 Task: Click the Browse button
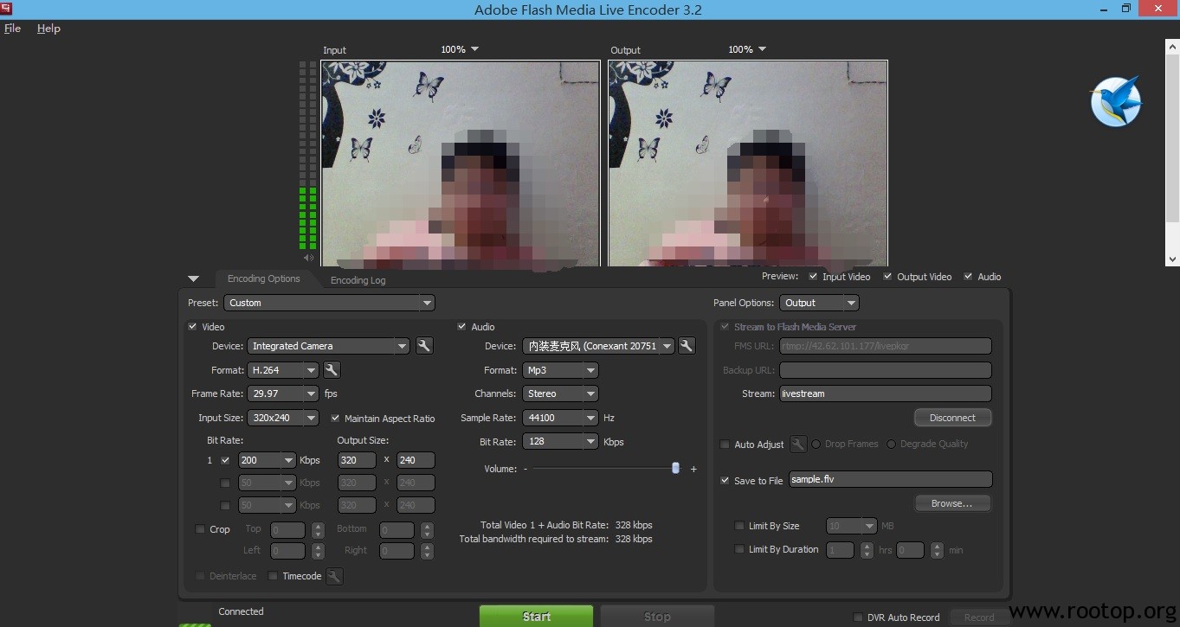click(x=952, y=503)
